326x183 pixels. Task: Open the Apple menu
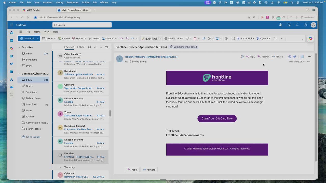pos(4,3)
